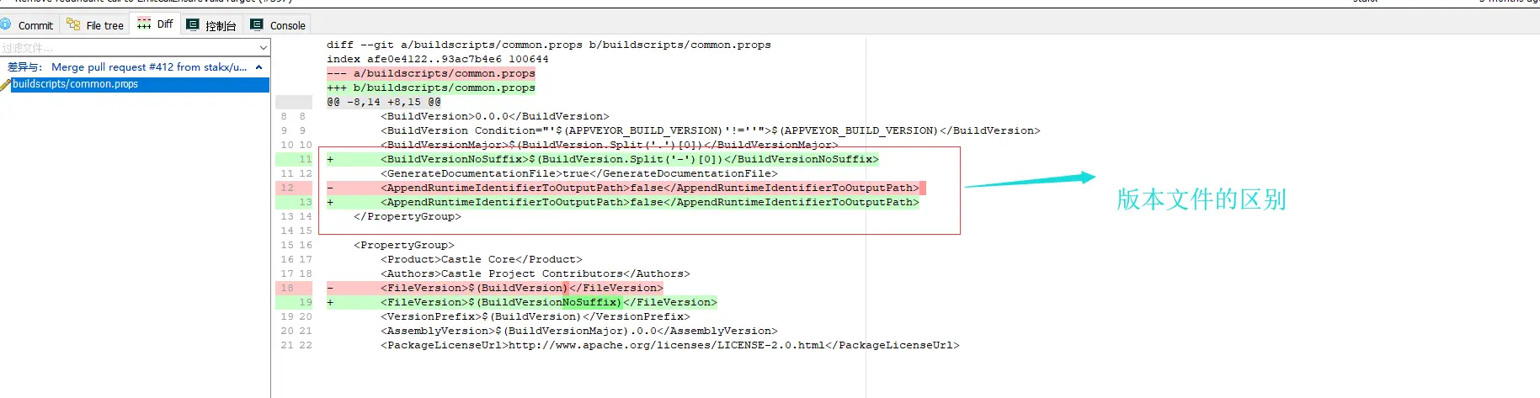Open the File tree tab
Viewport: 1540px width, 398px height.
pos(95,25)
